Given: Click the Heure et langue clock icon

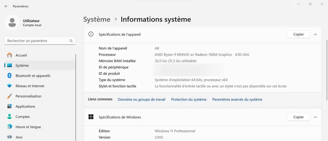Looking at the screenshot, I should click(x=10, y=127).
